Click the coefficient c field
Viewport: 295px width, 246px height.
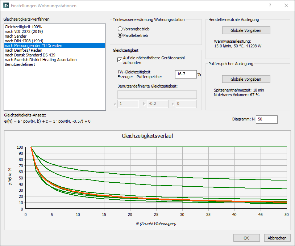click(186, 104)
